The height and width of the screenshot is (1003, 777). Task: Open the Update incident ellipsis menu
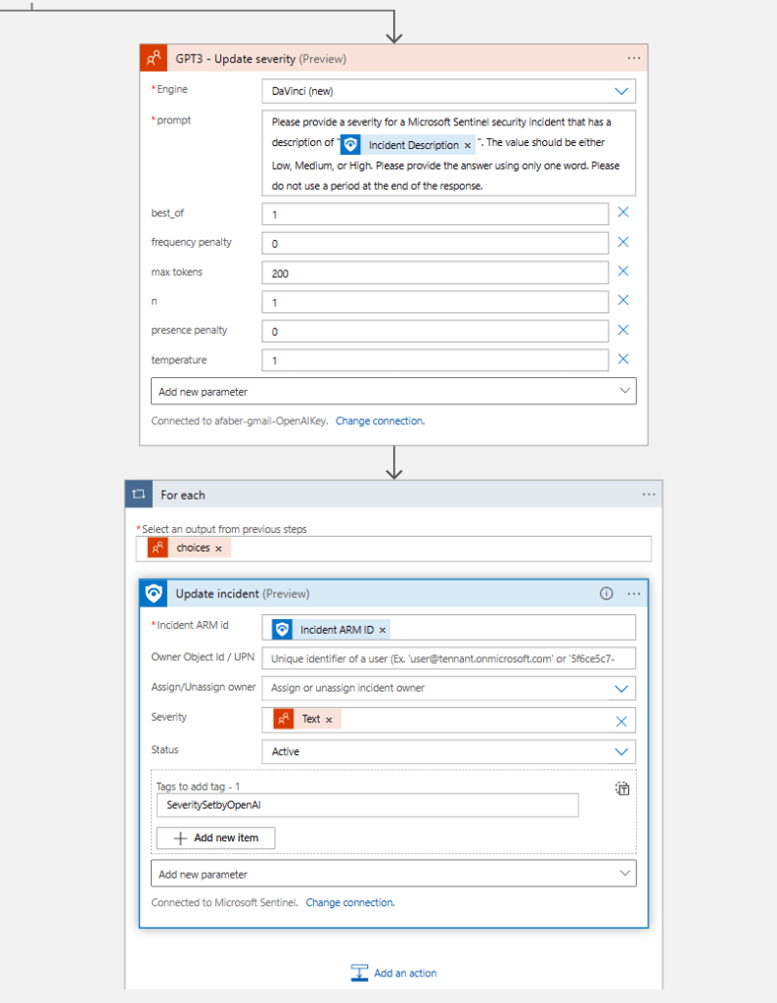pyautogui.click(x=633, y=594)
